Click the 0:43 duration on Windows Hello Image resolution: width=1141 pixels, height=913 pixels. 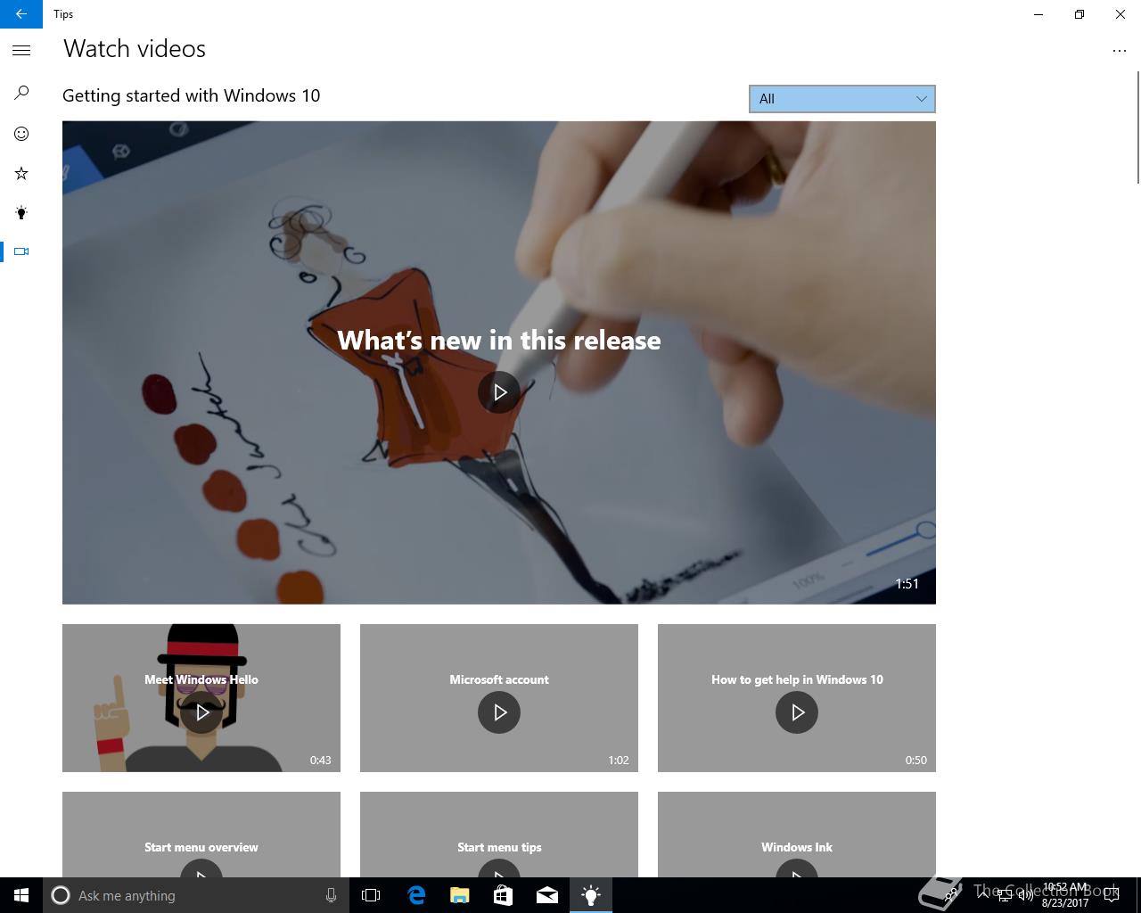coord(320,761)
